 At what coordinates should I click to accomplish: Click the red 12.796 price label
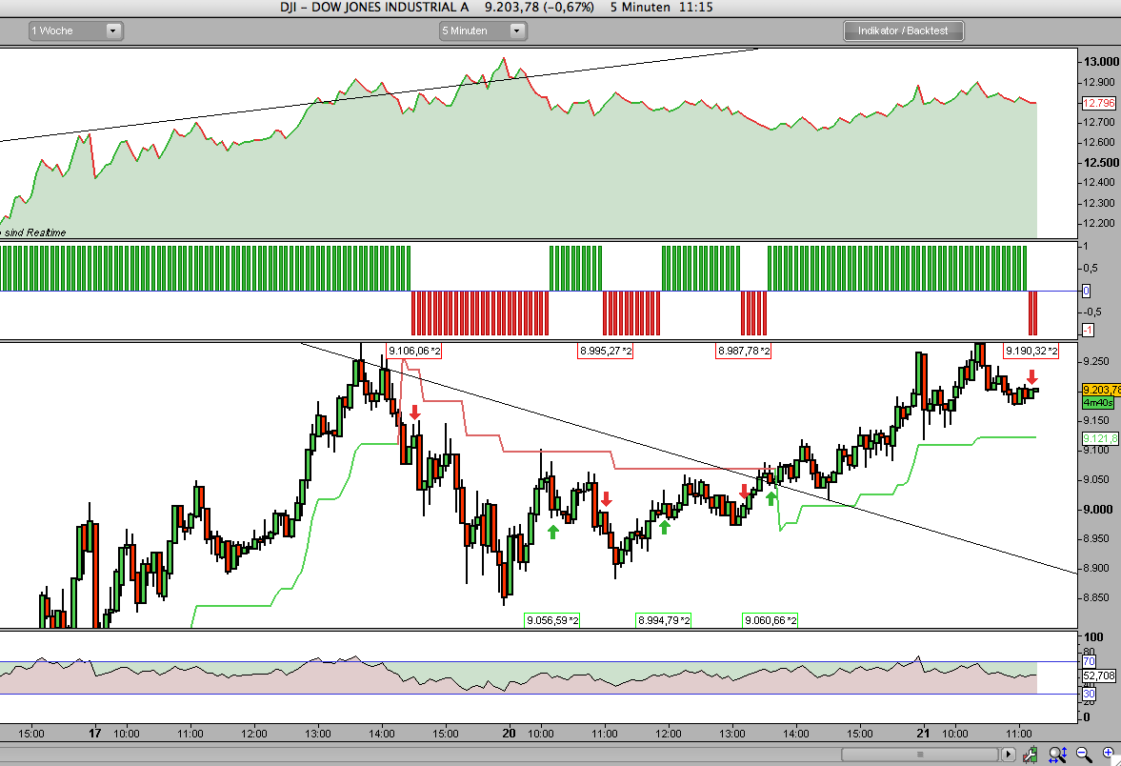[x=1099, y=103]
